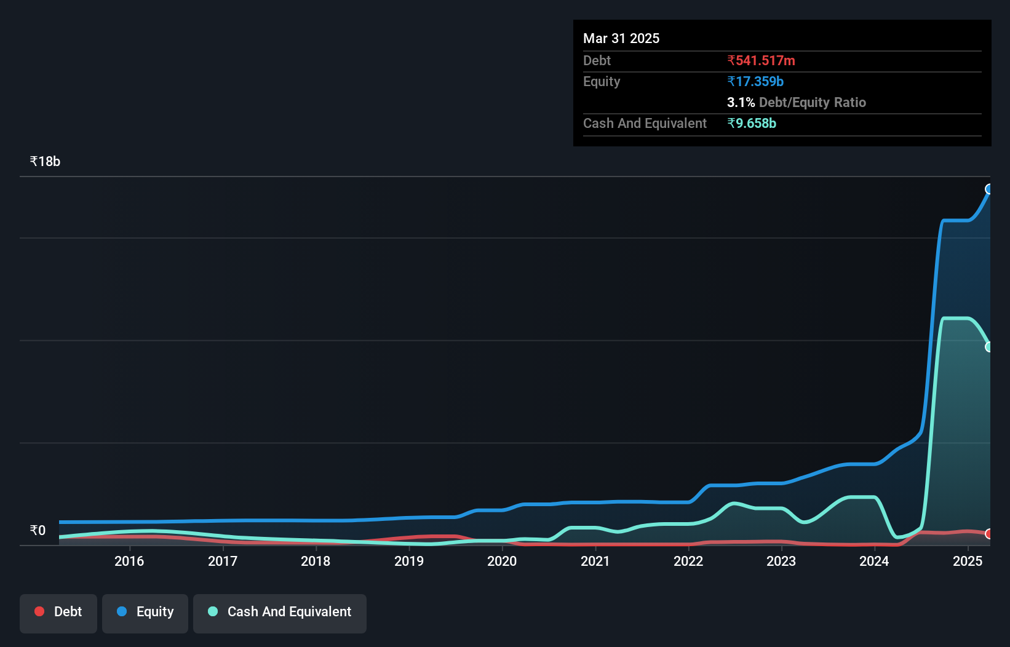The height and width of the screenshot is (647, 1010).
Task: Click the Equity row label in tooltip
Action: pos(602,81)
